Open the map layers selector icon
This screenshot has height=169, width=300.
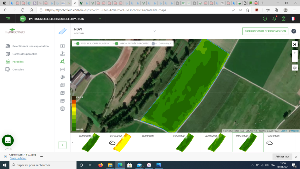pyautogui.click(x=295, y=67)
